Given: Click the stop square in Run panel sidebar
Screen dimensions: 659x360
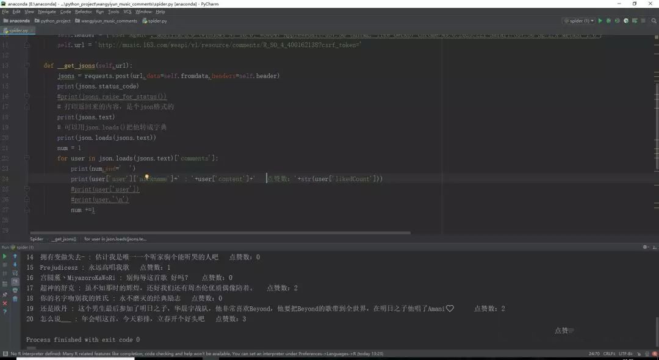Looking at the screenshot, I should [x=5, y=265].
